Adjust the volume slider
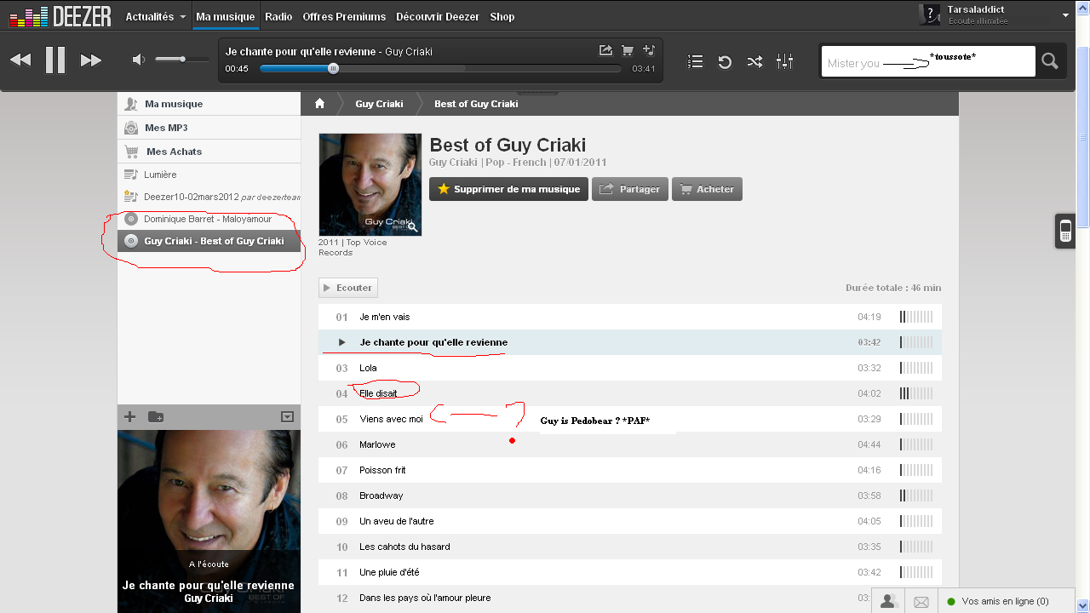 point(182,60)
